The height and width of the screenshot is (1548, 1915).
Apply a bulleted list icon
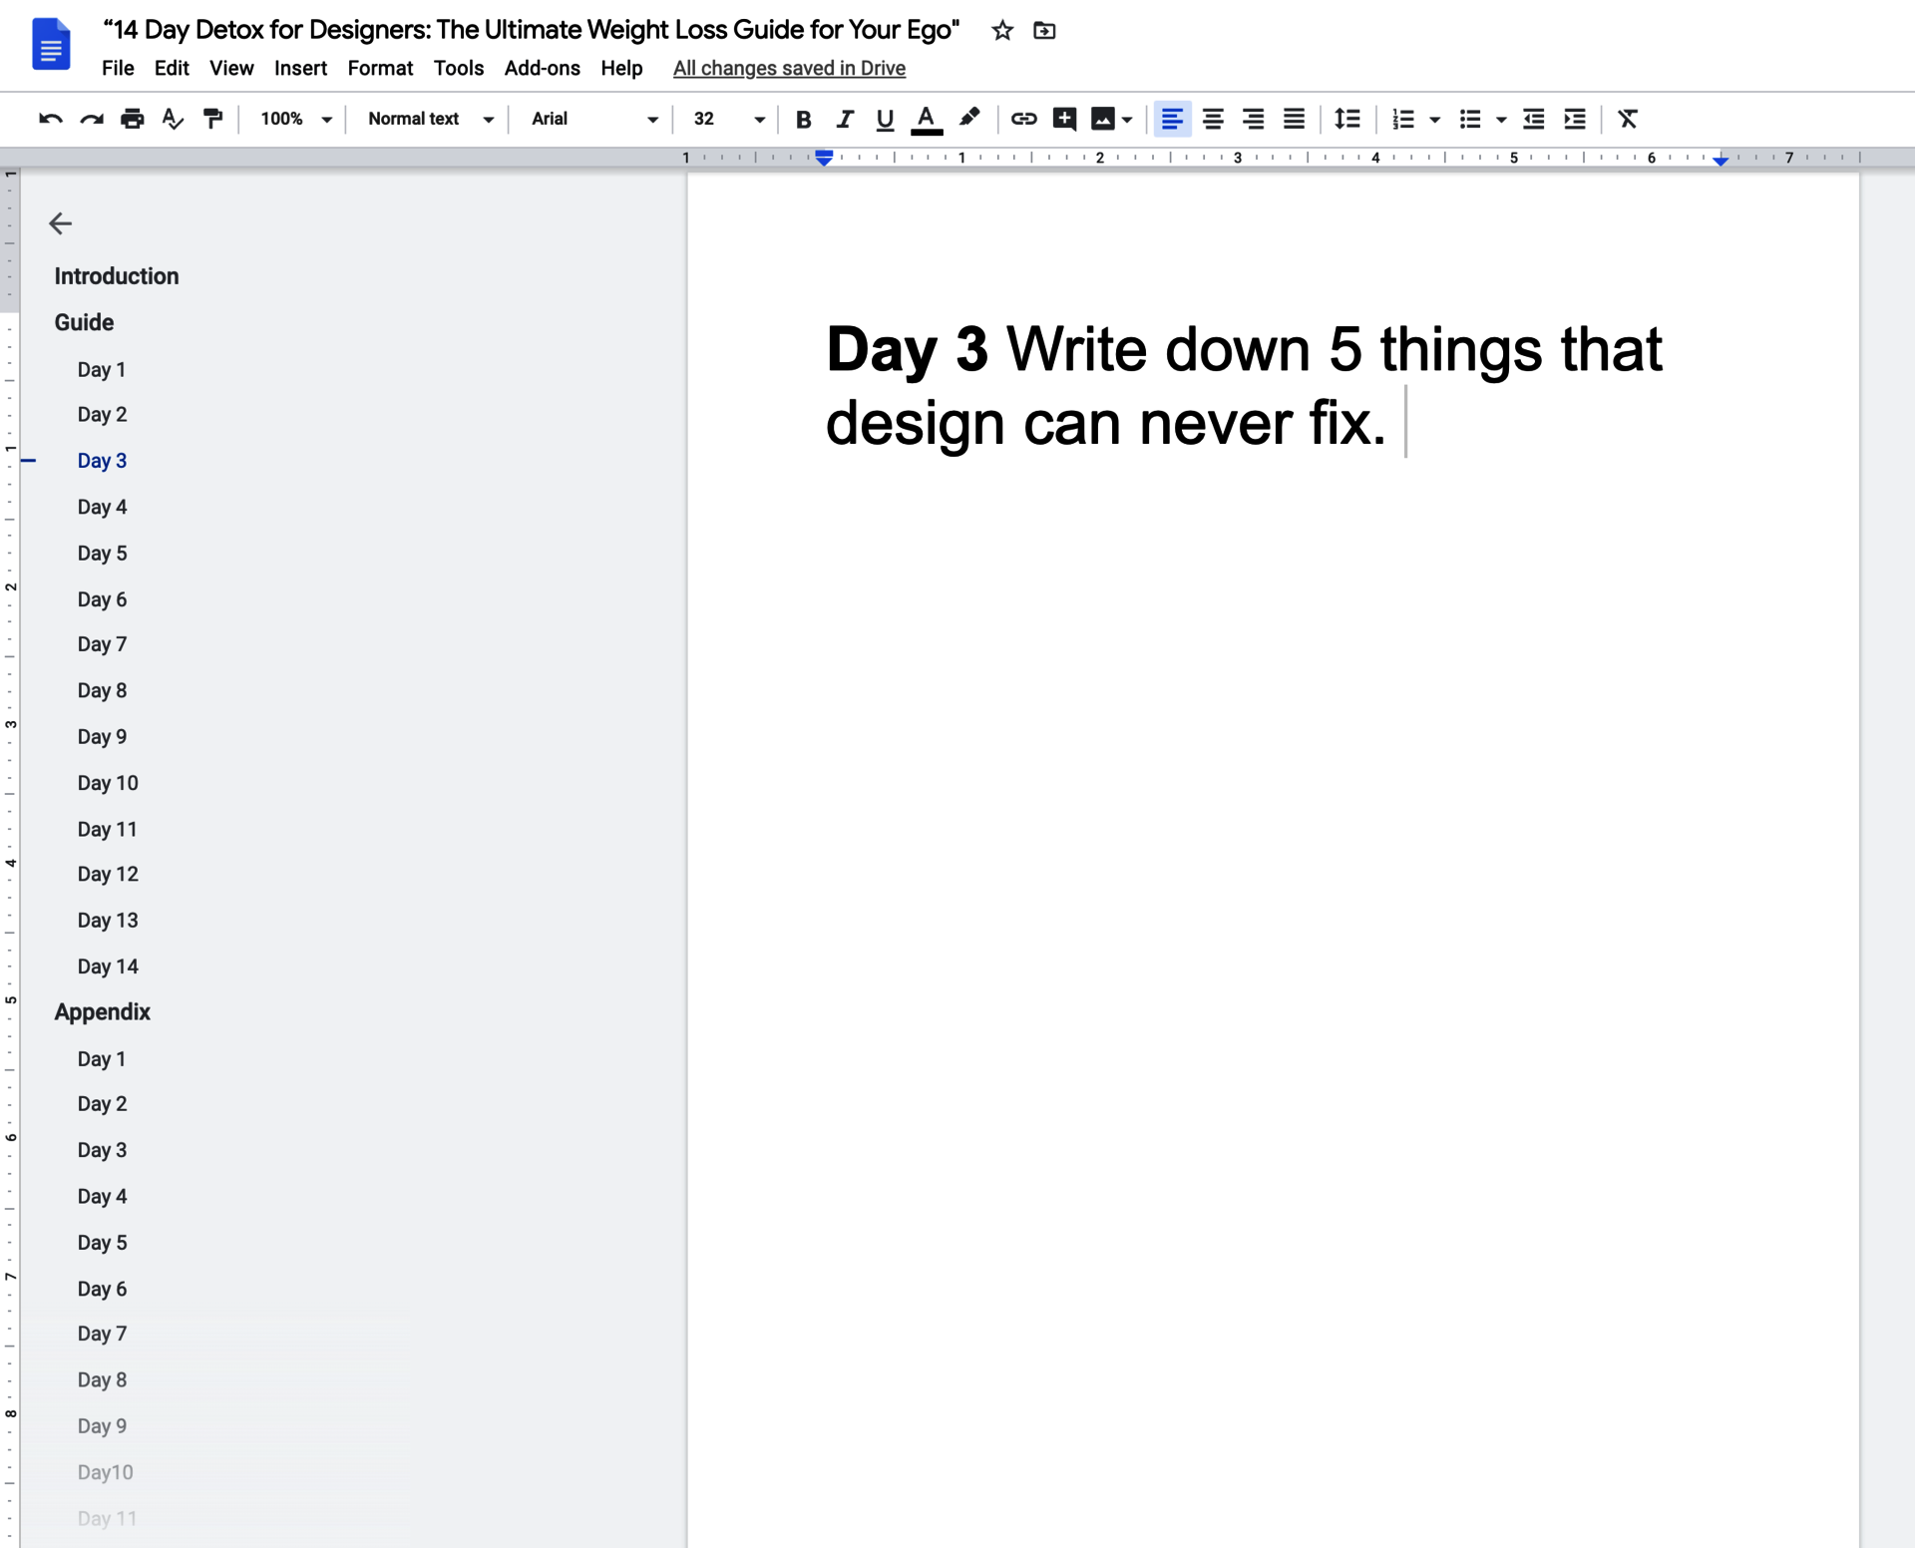1470,119
